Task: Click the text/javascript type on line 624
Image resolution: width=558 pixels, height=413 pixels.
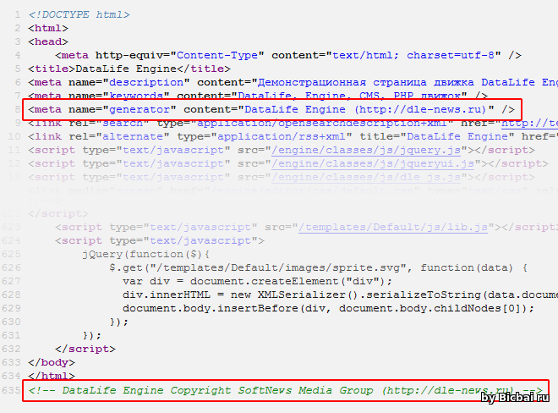Action: pyautogui.click(x=200, y=240)
